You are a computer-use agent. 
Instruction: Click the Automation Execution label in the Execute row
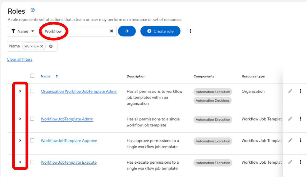[x=213, y=163]
